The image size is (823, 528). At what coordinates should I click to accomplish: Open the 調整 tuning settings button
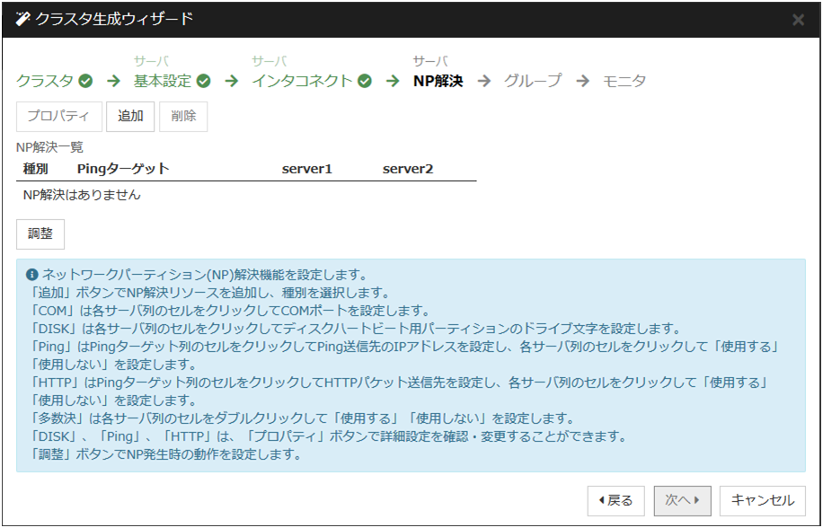(x=40, y=233)
